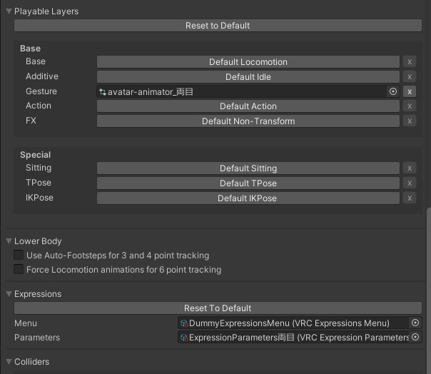Clear the Sitting layer with its x button
431x374 pixels.
410,168
